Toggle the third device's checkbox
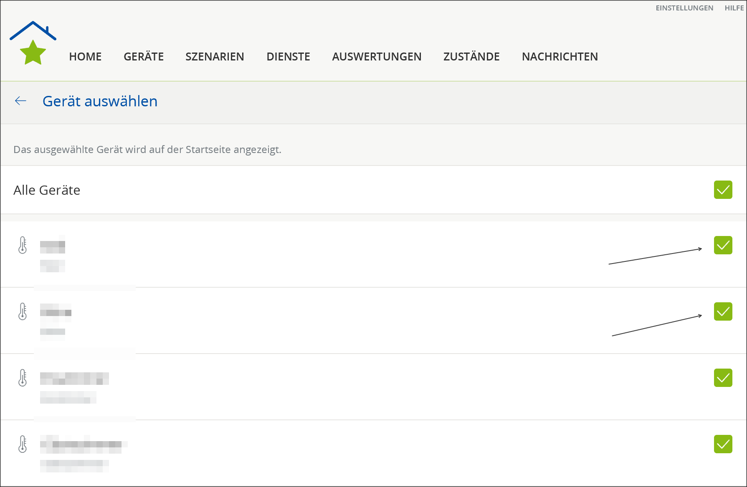This screenshot has height=487, width=747. pyautogui.click(x=723, y=378)
